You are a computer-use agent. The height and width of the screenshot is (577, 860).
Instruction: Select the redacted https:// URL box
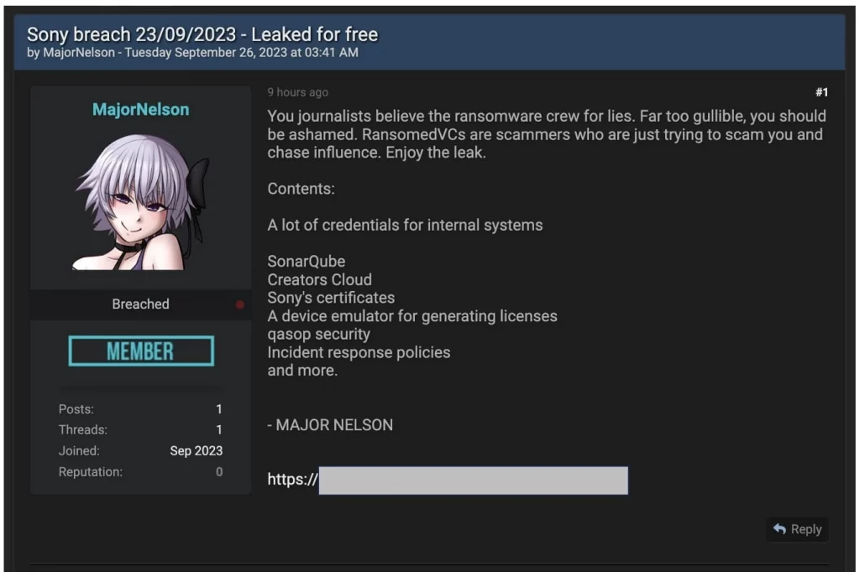473,480
